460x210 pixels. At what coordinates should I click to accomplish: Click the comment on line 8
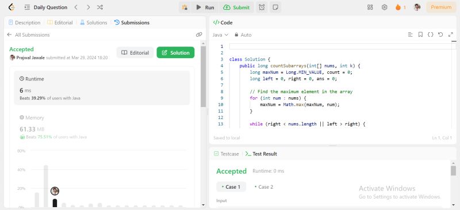pos(301,91)
